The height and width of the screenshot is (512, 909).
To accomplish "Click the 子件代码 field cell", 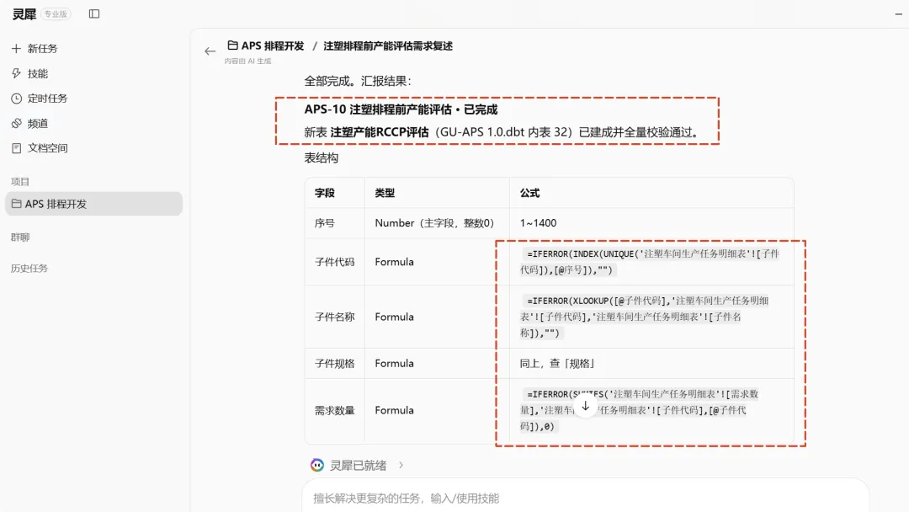I will click(334, 262).
